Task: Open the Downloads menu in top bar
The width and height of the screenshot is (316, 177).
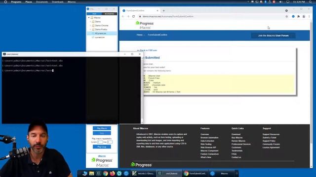Action: (58, 2)
